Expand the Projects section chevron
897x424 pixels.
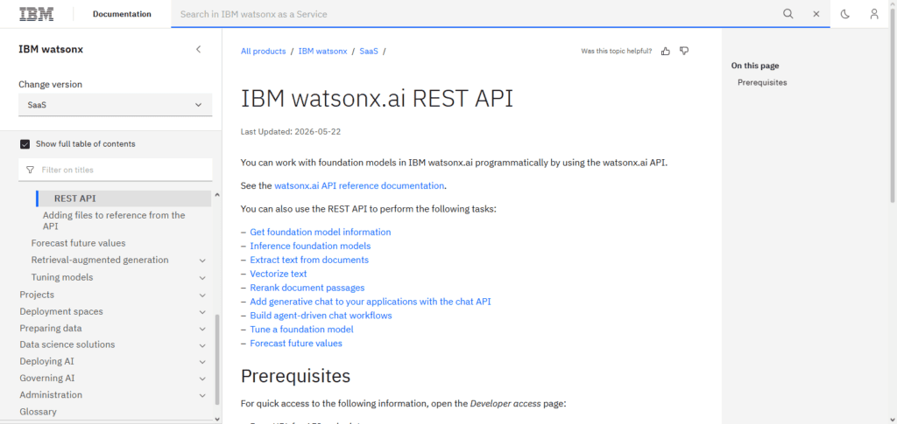point(202,295)
